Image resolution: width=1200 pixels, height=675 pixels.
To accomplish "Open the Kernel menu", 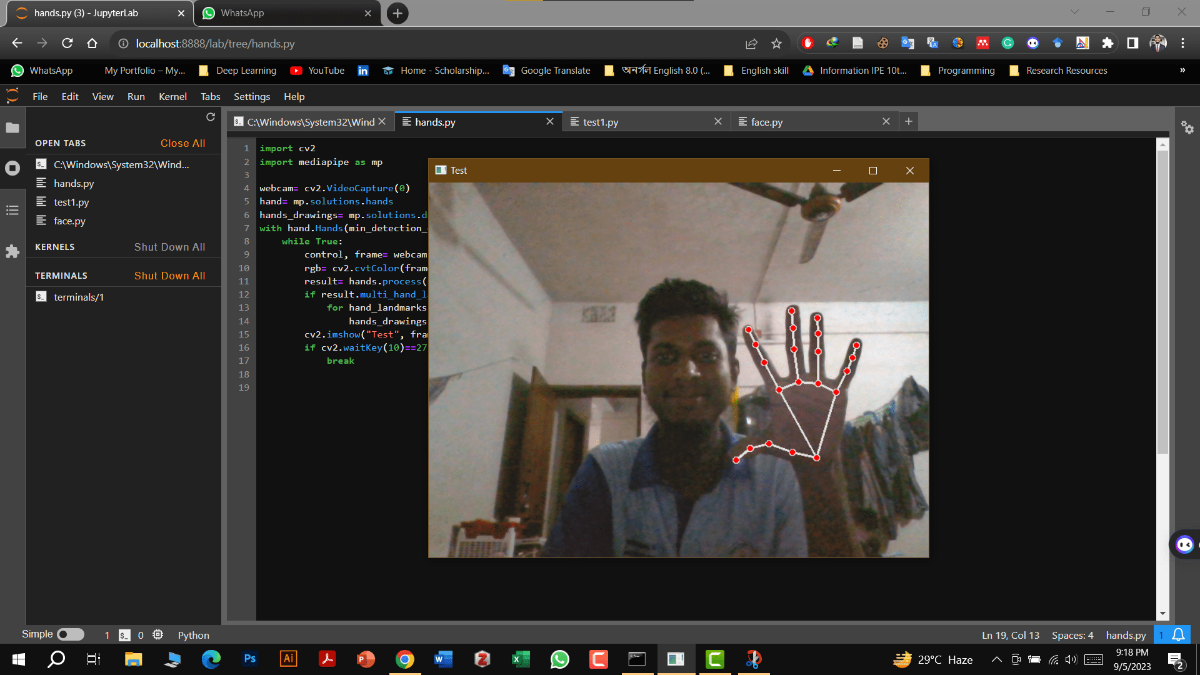I will pyautogui.click(x=172, y=96).
